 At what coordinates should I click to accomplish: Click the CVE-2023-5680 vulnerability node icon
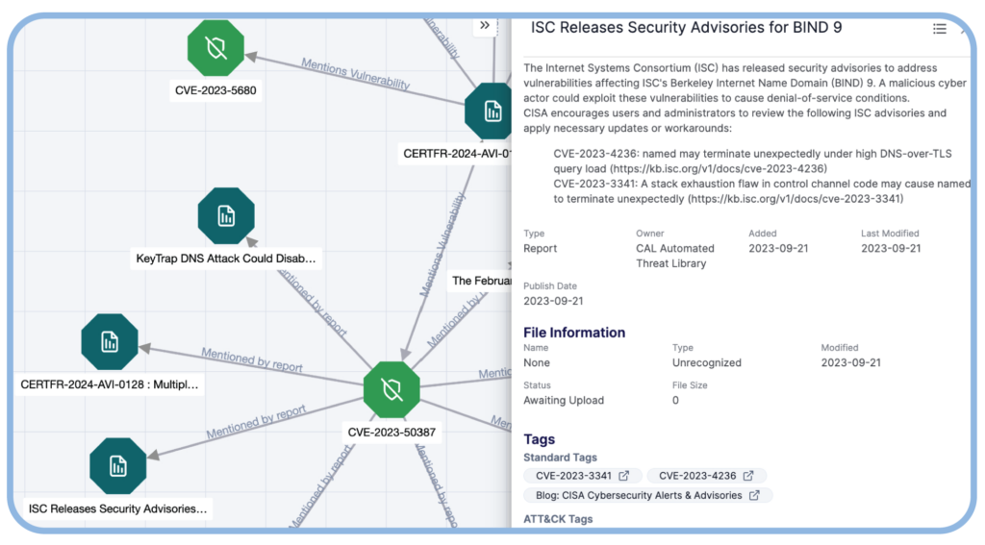coord(216,48)
